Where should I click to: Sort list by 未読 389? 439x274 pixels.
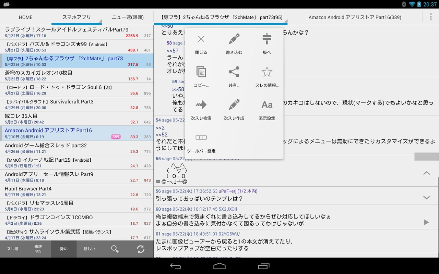coord(38,249)
